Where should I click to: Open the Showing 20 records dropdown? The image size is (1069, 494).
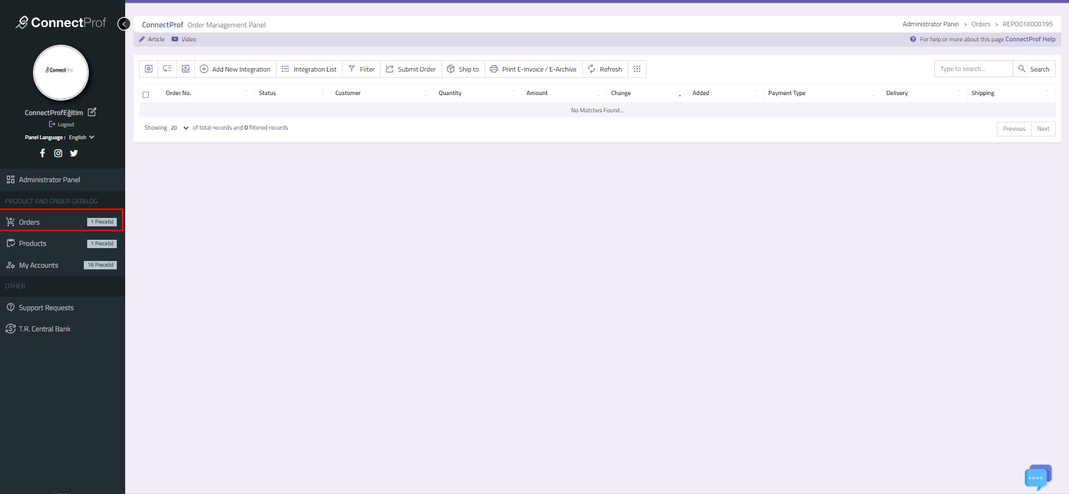coord(179,128)
